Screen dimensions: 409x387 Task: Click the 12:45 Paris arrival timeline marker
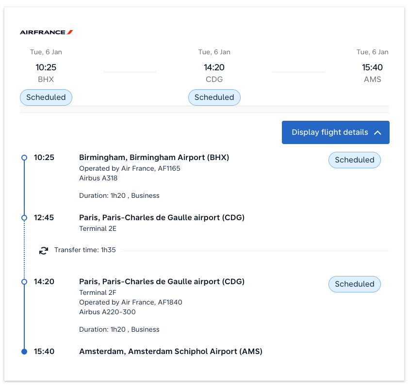[24, 218]
